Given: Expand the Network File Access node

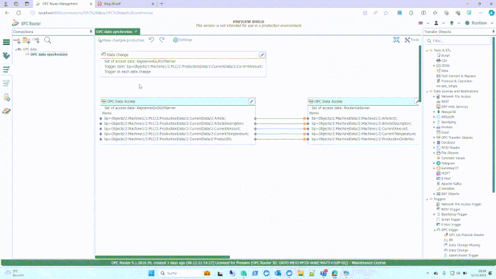Looking at the screenshot, I should pyautogui.click(x=434, y=97).
